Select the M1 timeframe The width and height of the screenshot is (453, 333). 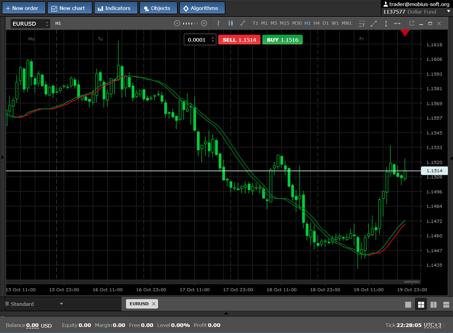tap(264, 24)
